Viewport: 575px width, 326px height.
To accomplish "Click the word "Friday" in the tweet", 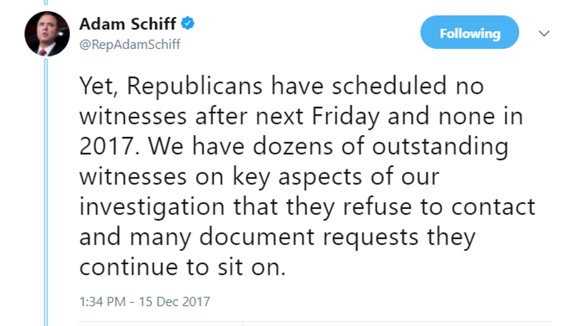I will tap(346, 117).
